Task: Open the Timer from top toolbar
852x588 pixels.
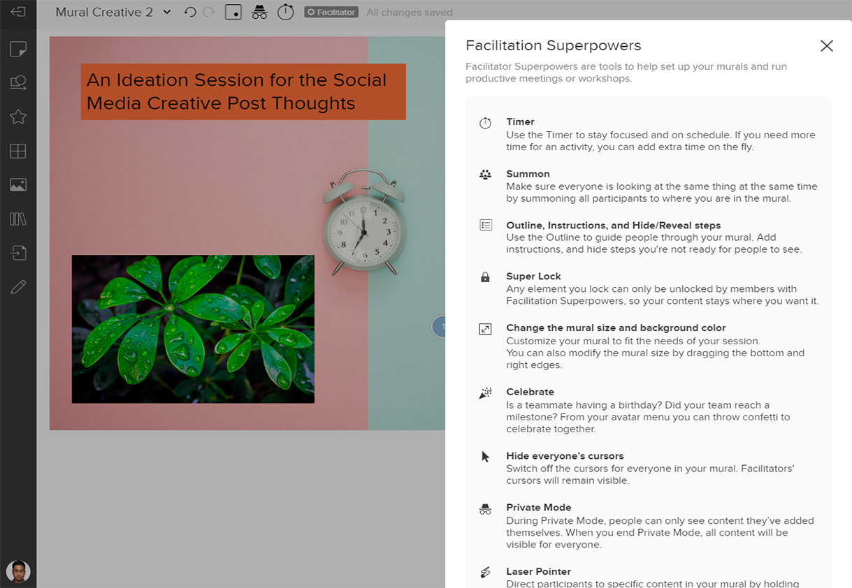Action: coord(286,12)
